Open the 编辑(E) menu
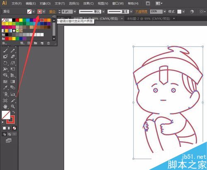Image resolution: width=207 pixels, height=170 pixels. (x=31, y=3)
